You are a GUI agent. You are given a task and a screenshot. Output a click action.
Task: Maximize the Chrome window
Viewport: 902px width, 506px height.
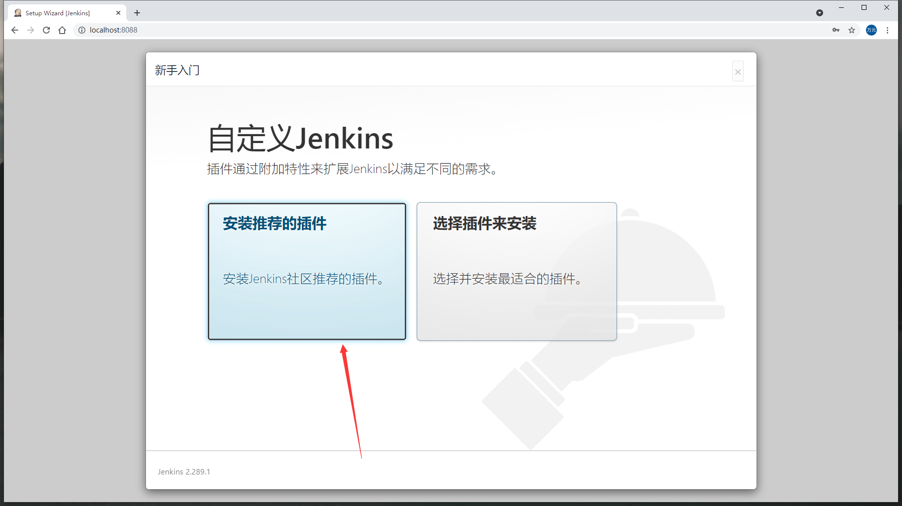tap(864, 7)
